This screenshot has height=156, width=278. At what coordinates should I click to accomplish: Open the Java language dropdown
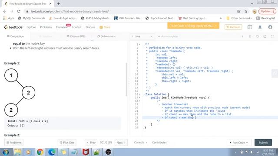[142, 36]
